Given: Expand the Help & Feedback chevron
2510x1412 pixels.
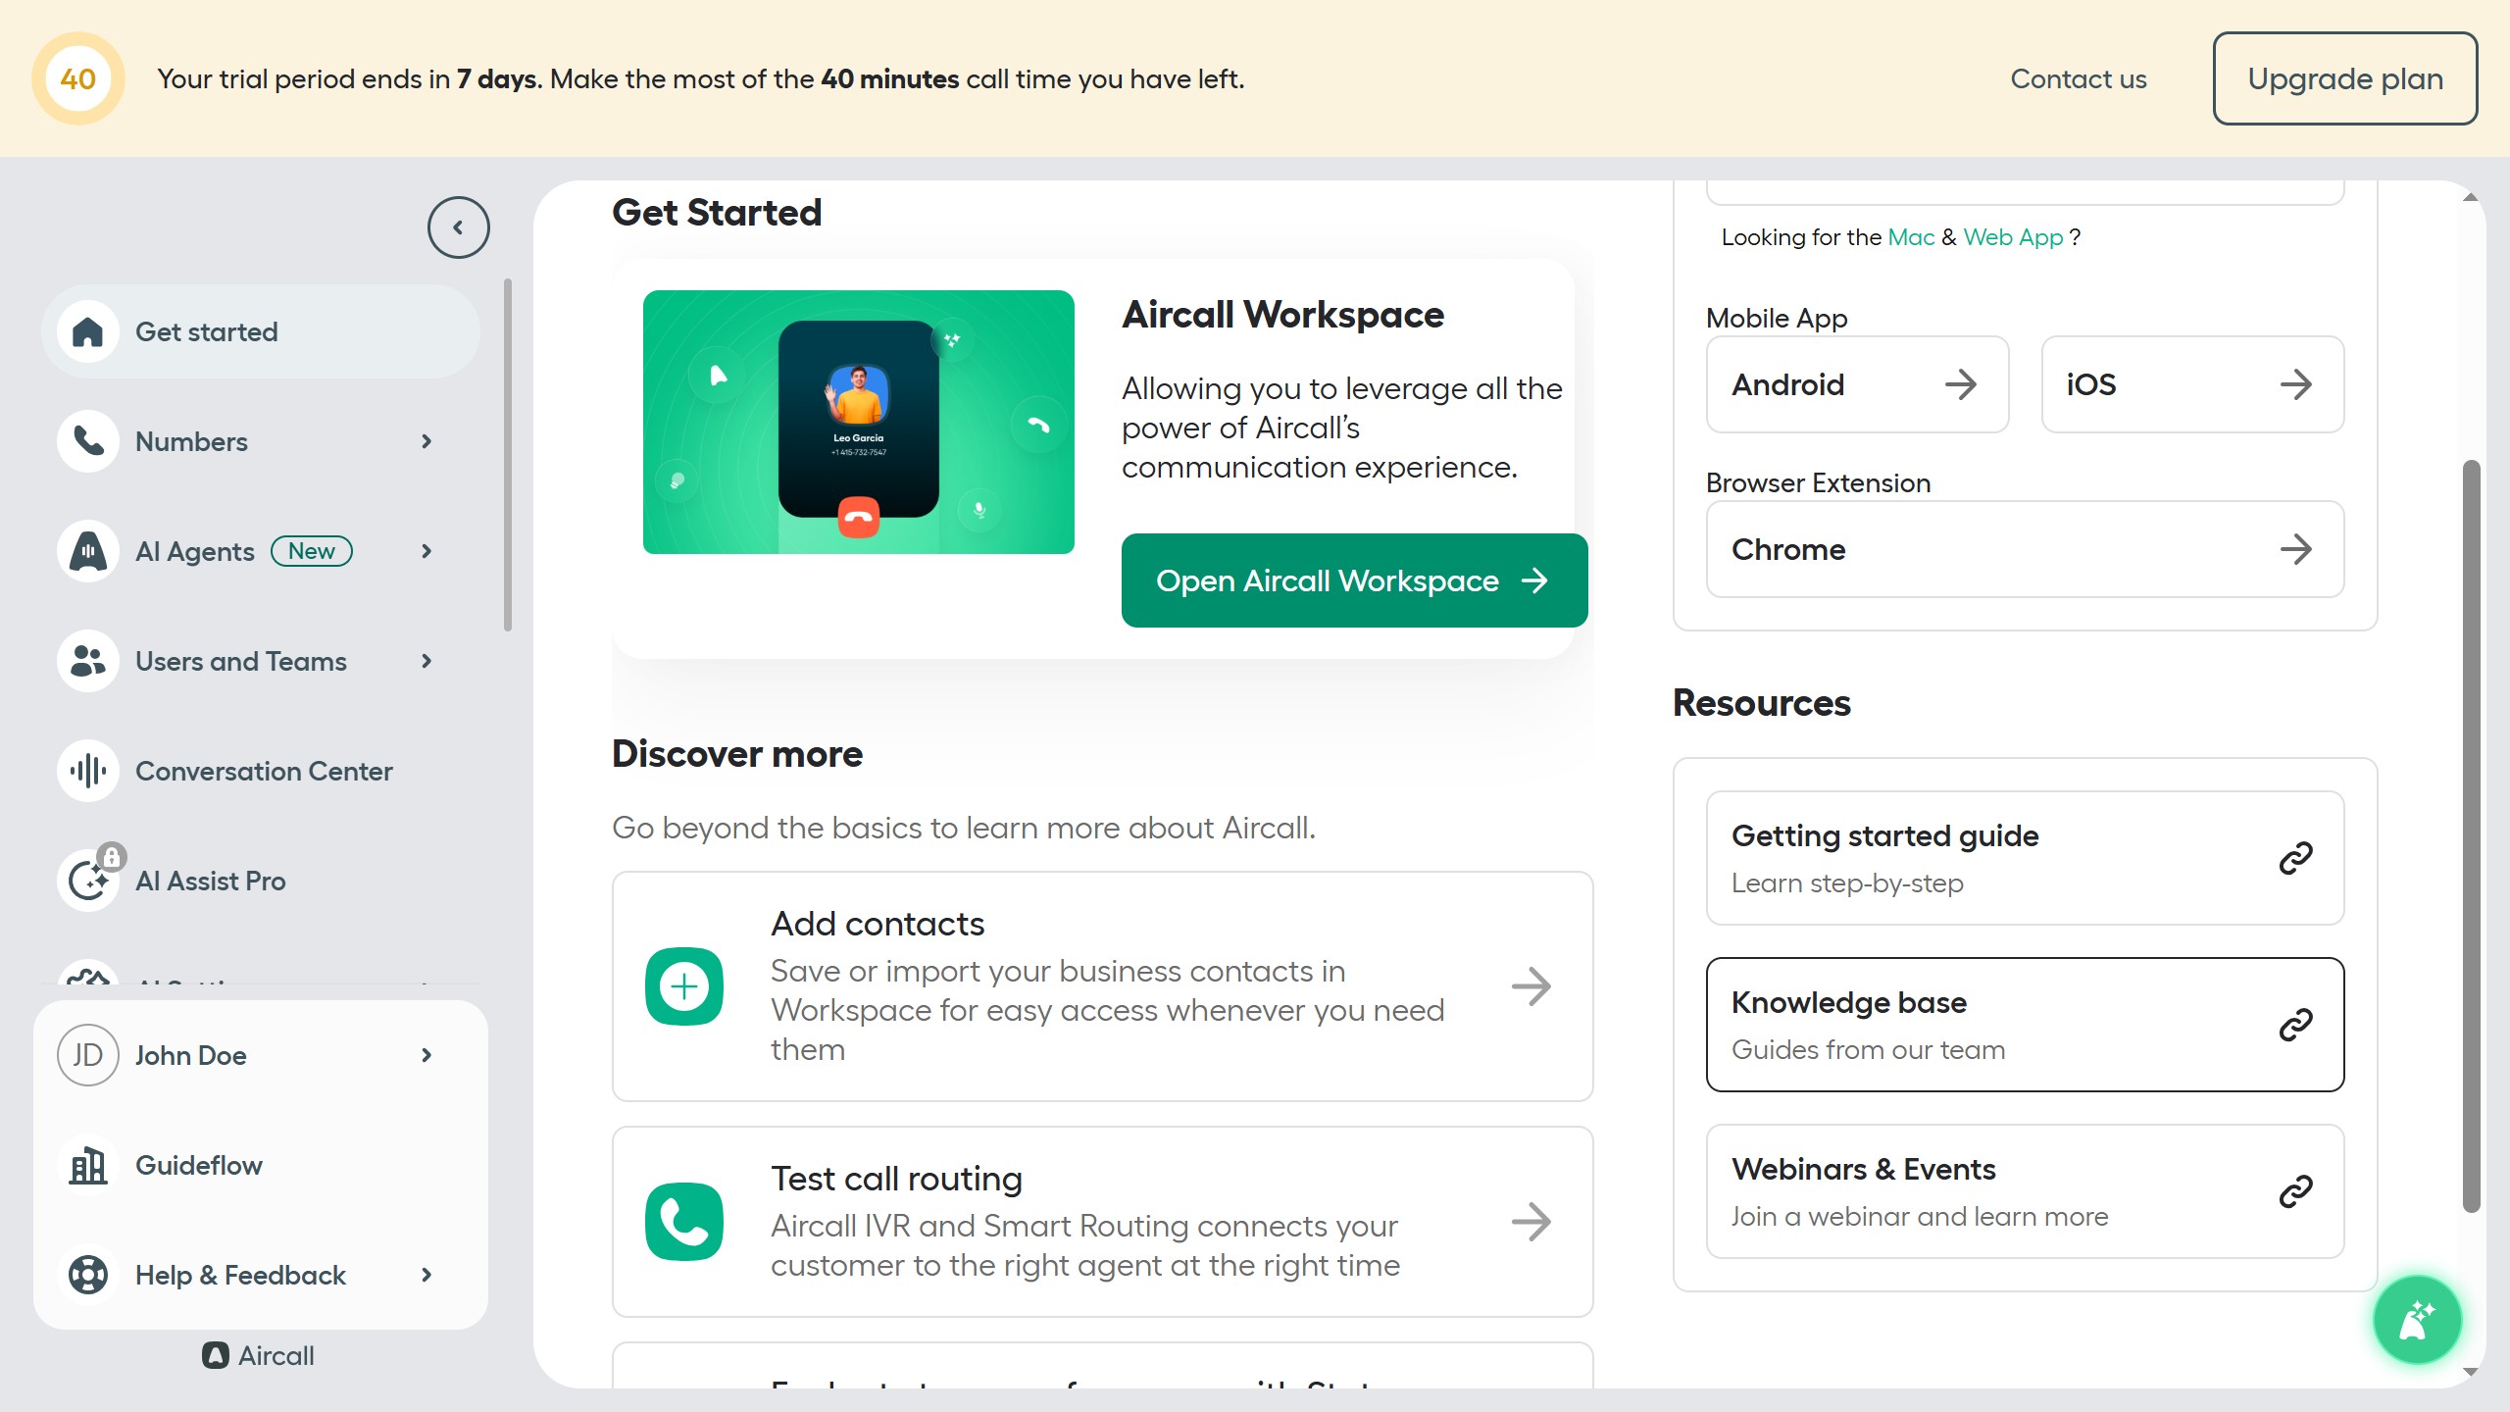Looking at the screenshot, I should 427,1275.
